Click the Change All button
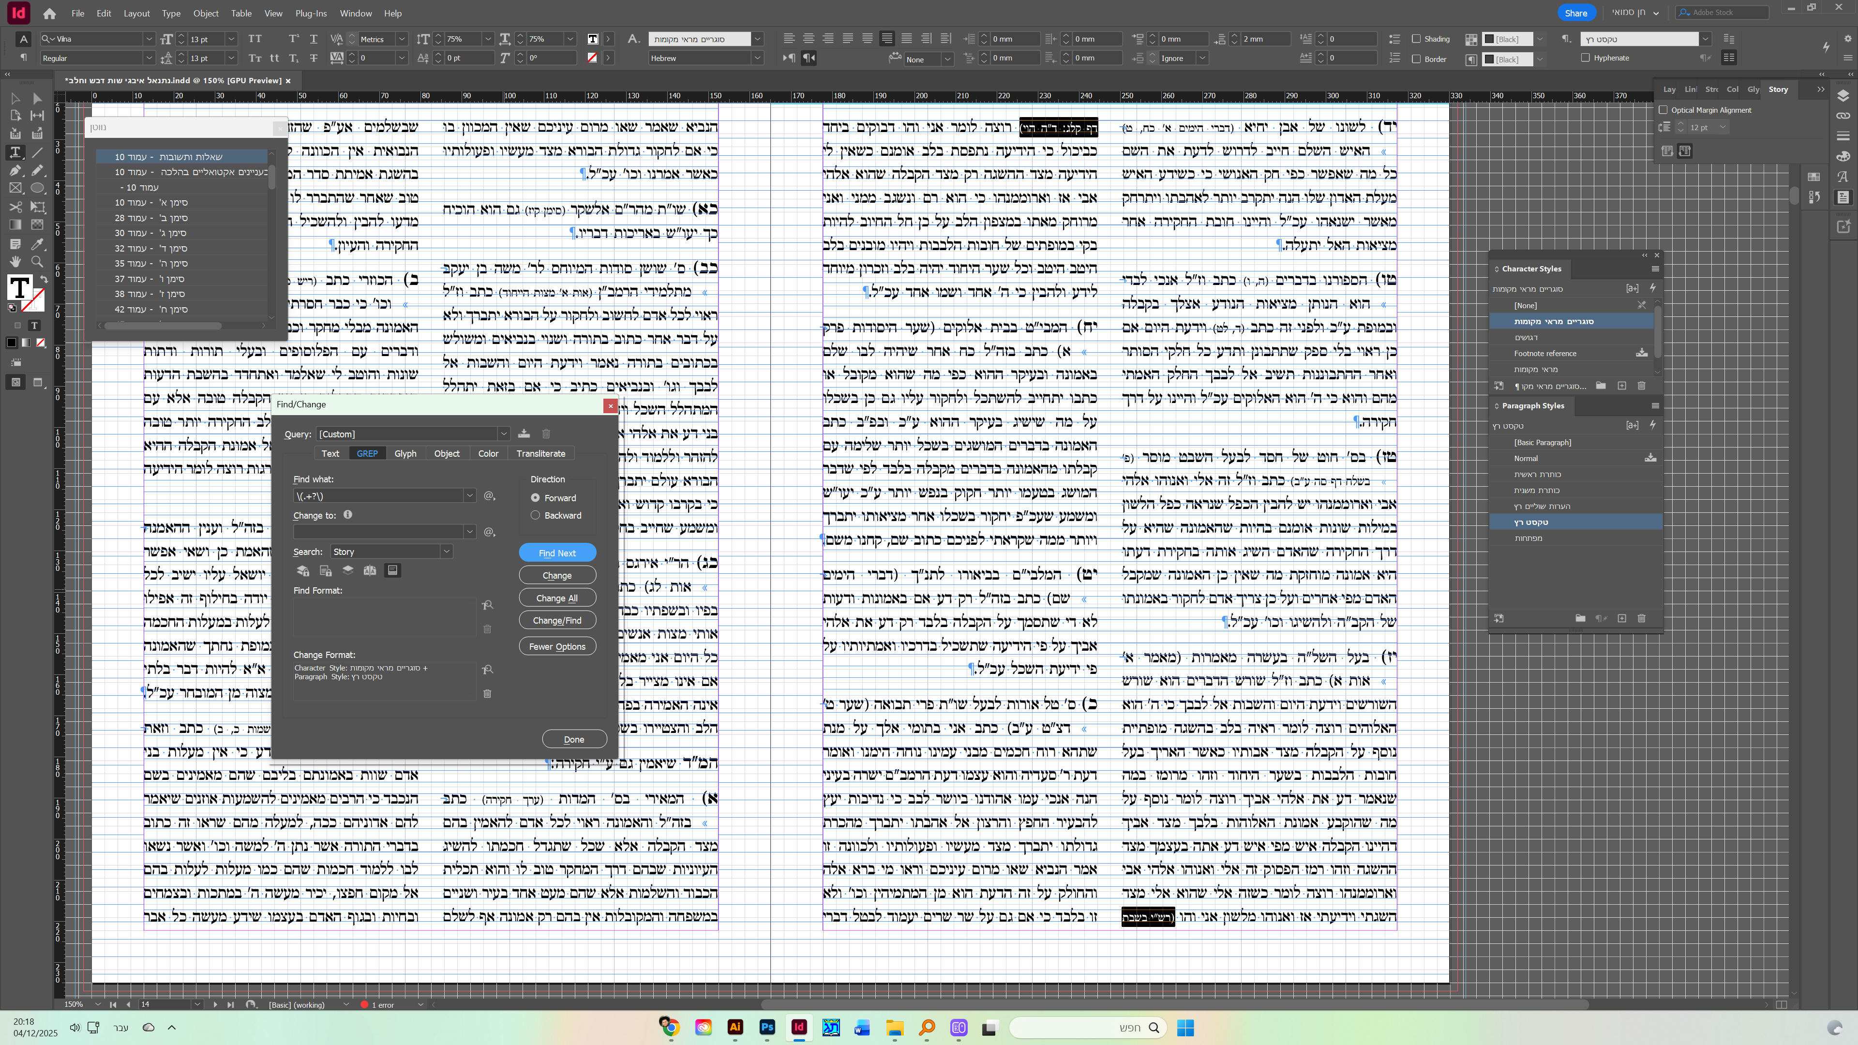The image size is (1858, 1045). pos(557,598)
